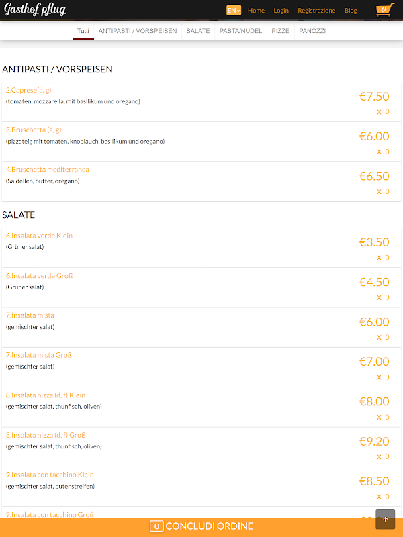Expand the EN language dropdown
Viewport: 403px width, 537px height.
(233, 11)
